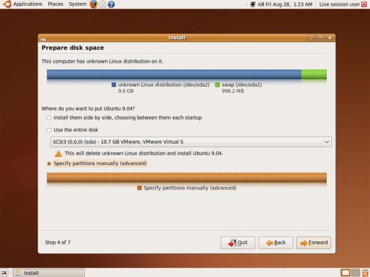Select 'Install them side by side' option
Viewport: 370px width, 277px height.
[49, 118]
